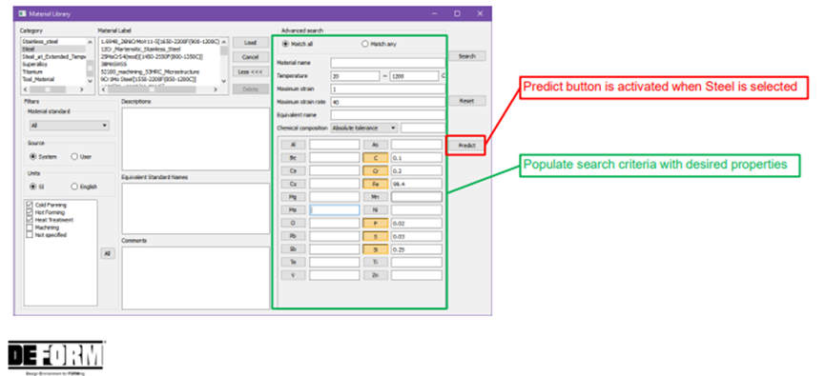The image size is (825, 376).
Task: Select the Steel category
Action: (52, 49)
